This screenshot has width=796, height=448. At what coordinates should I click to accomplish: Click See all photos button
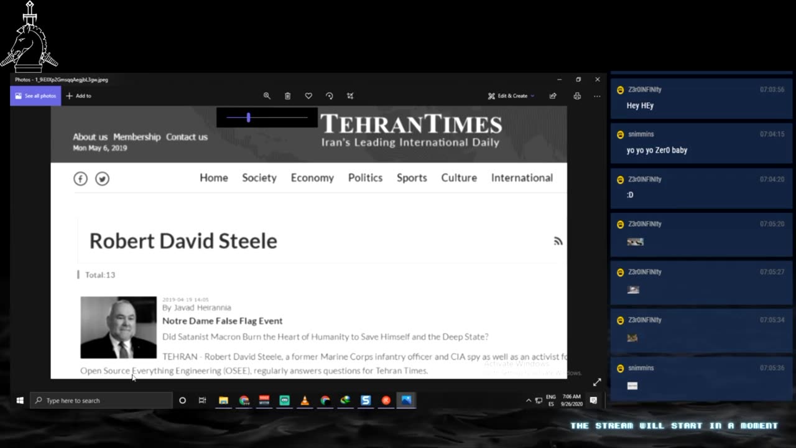(x=35, y=96)
